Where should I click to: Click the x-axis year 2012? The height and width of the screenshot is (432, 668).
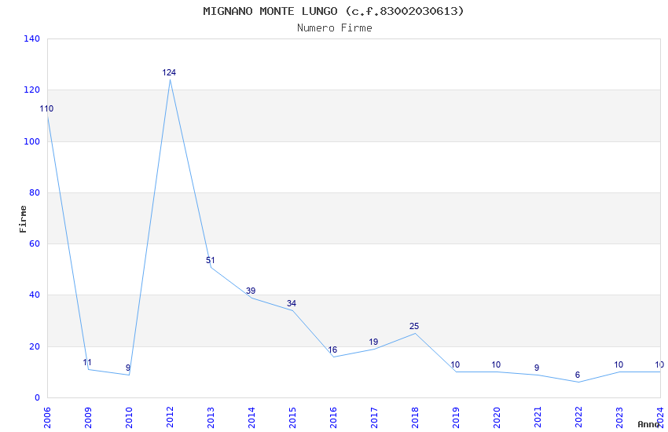click(x=170, y=417)
